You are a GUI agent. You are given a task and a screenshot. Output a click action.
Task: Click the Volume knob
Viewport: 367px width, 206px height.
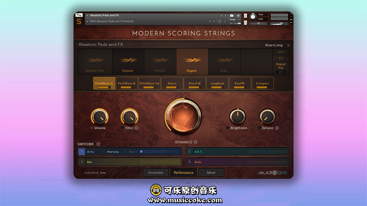pos(100,117)
